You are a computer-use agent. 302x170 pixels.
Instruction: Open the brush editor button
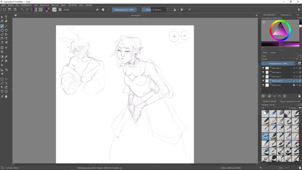tap(55, 10)
